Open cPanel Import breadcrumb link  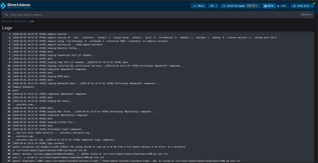(20, 21)
